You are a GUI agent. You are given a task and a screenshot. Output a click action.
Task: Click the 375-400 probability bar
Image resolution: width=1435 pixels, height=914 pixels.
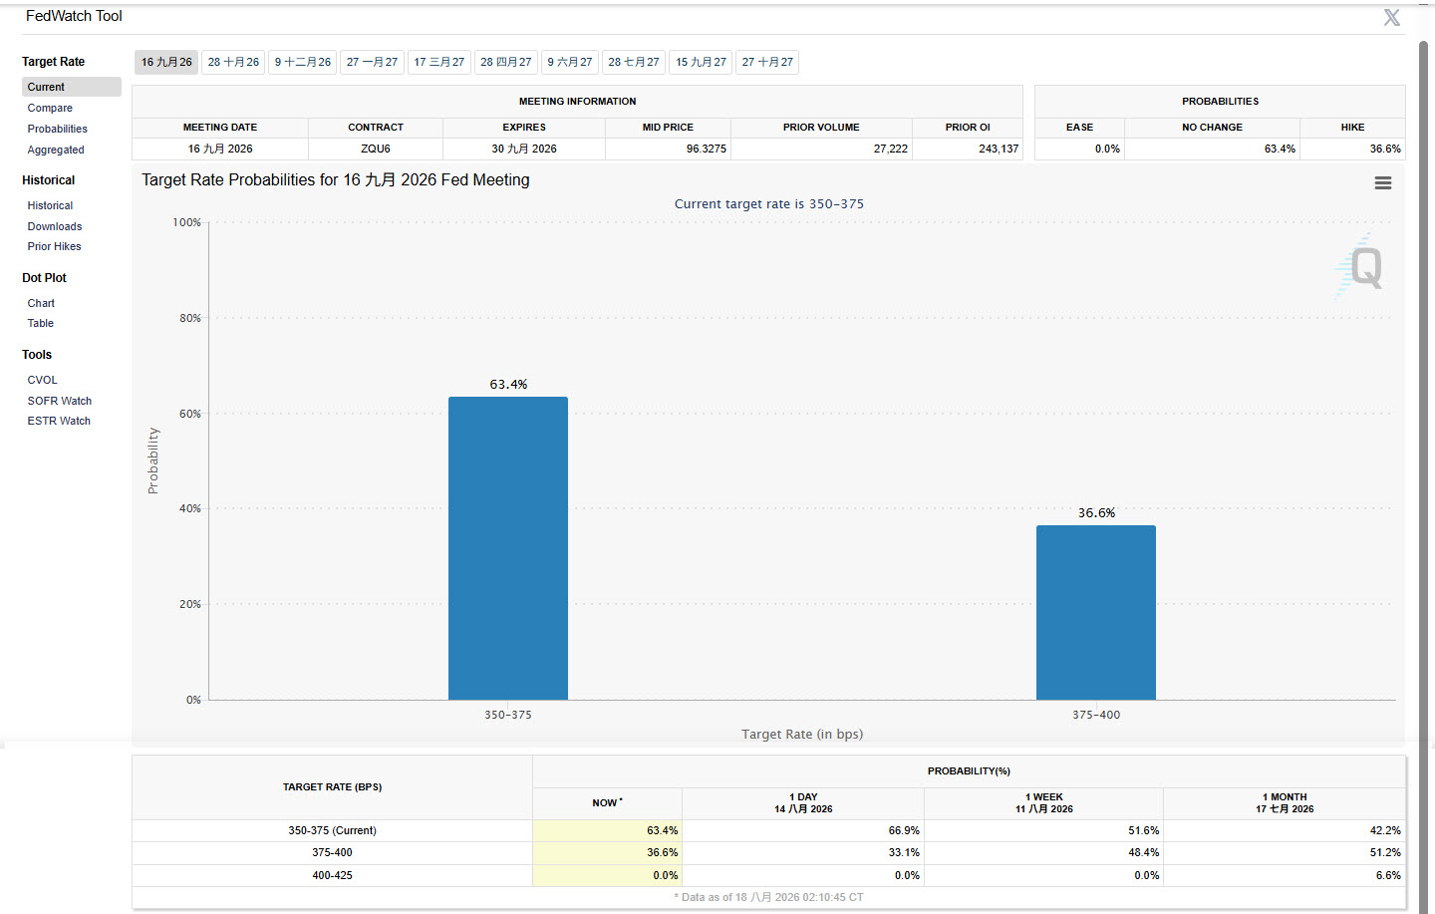1096,612
